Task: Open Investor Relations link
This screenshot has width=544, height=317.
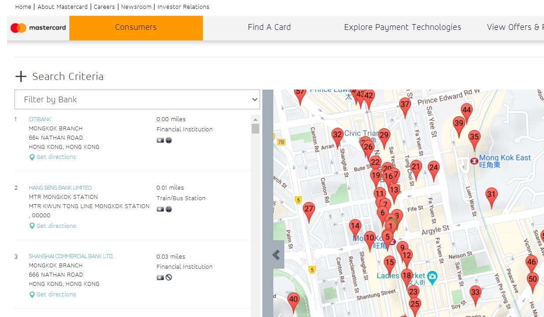Action: [x=184, y=7]
